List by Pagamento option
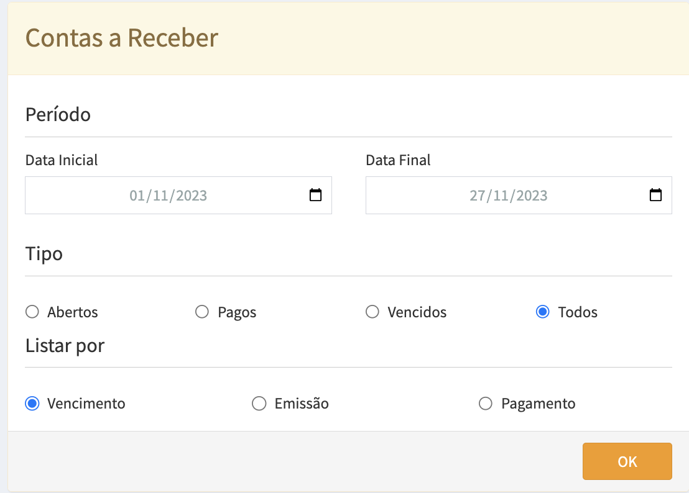Viewport: 689px width, 493px height. (486, 404)
